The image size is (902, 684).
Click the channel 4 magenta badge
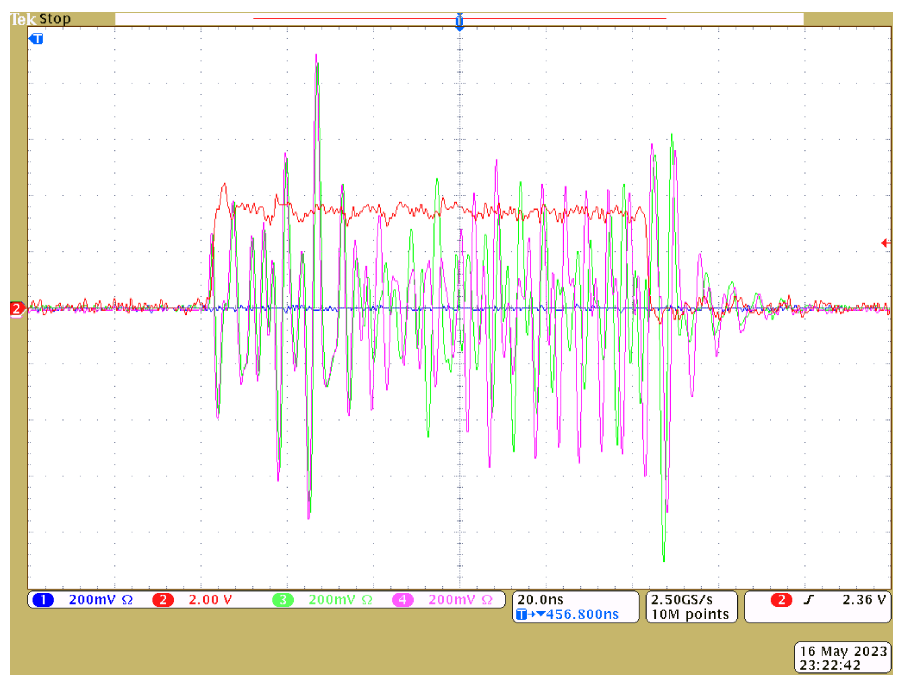[x=402, y=600]
